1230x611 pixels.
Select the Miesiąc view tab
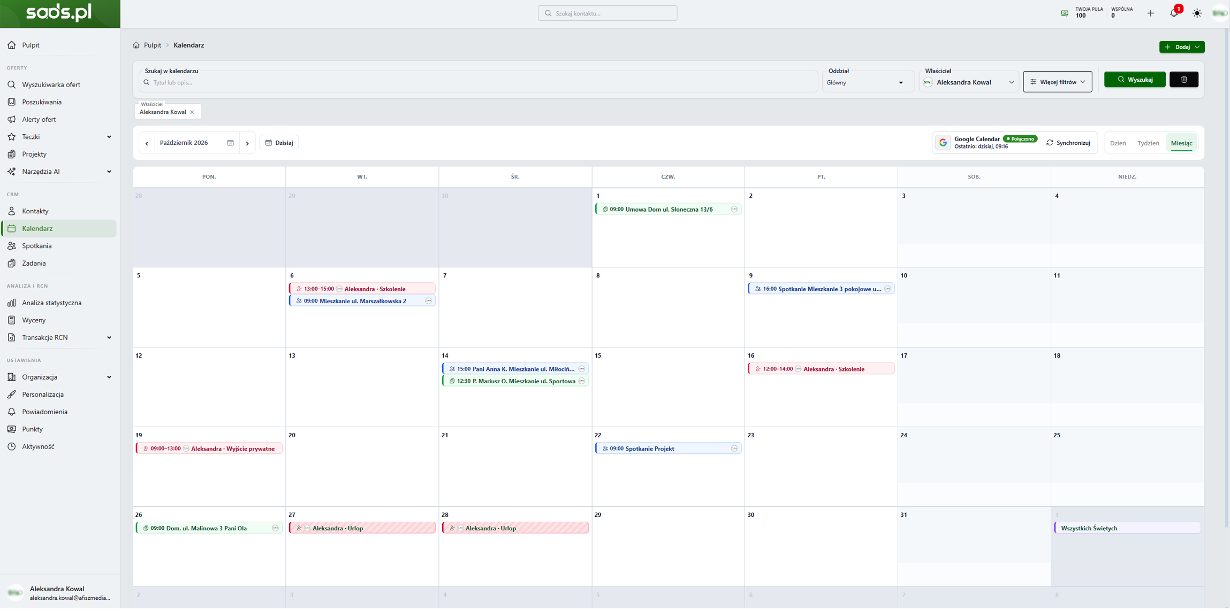(x=1181, y=143)
